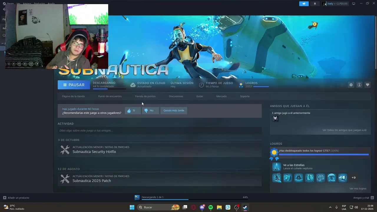Select the round sphere achievement icon
The image size is (377, 212).
[x=320, y=178]
